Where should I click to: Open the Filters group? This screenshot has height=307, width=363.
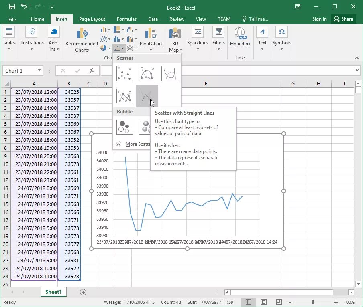(218, 38)
